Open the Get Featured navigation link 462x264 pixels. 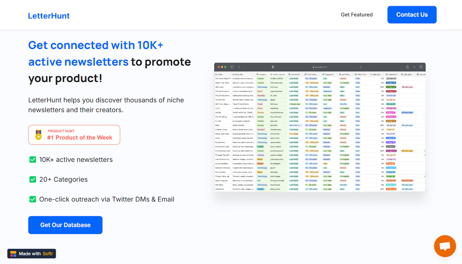[x=357, y=15]
